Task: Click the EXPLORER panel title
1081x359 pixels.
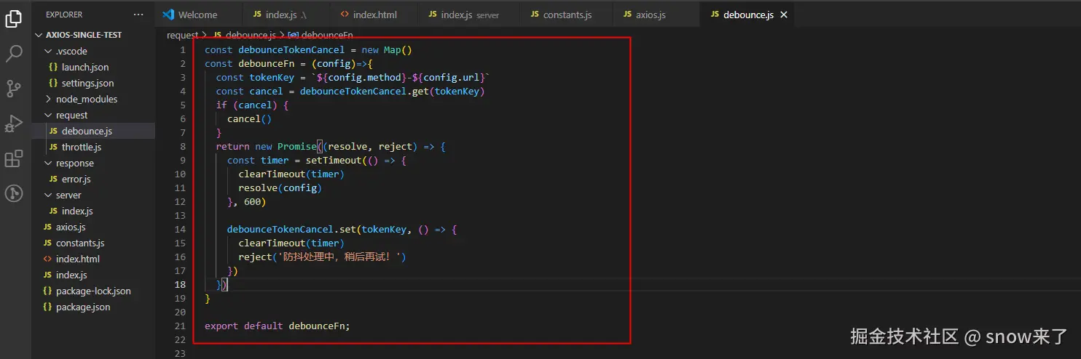Action: (64, 15)
